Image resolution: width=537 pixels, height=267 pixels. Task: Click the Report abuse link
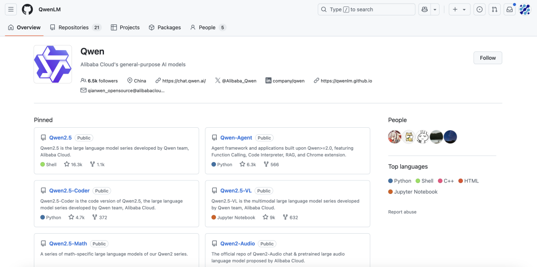pyautogui.click(x=402, y=212)
